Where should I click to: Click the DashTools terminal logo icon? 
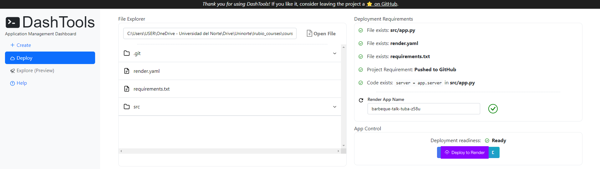click(x=13, y=22)
